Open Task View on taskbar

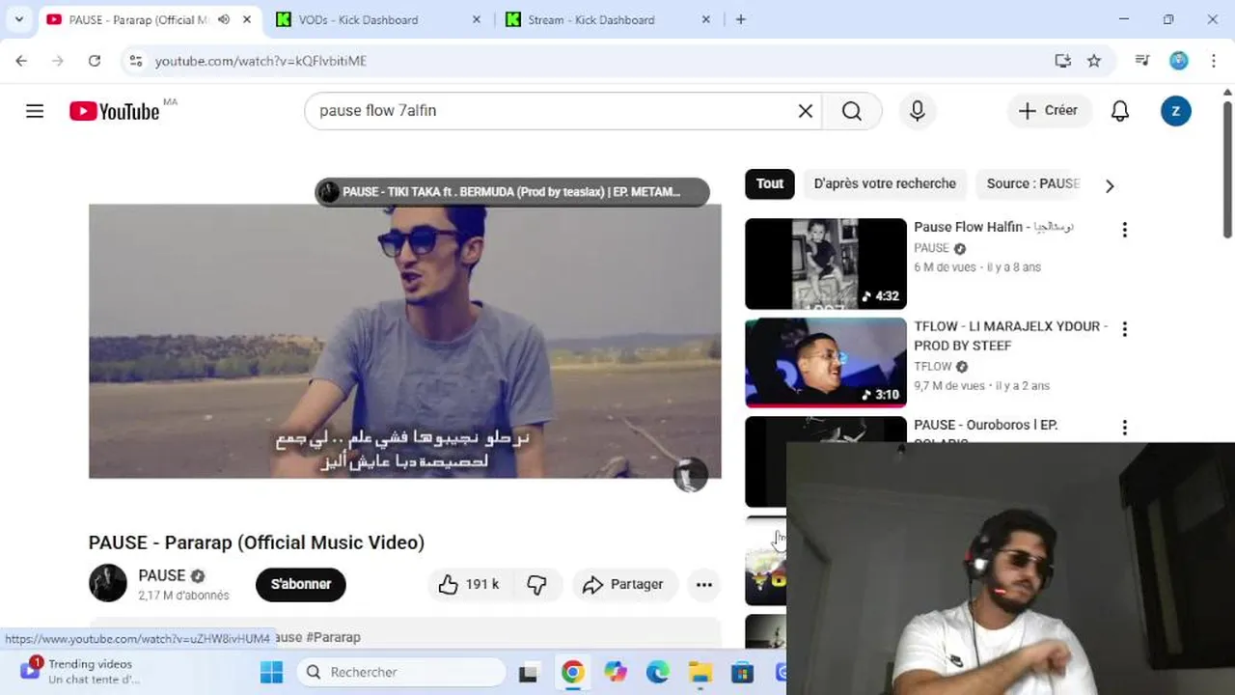[528, 673]
